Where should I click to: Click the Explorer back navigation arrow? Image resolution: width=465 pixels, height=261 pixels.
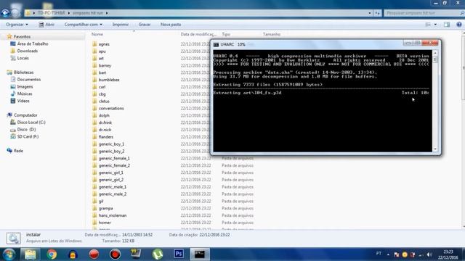point(5,13)
